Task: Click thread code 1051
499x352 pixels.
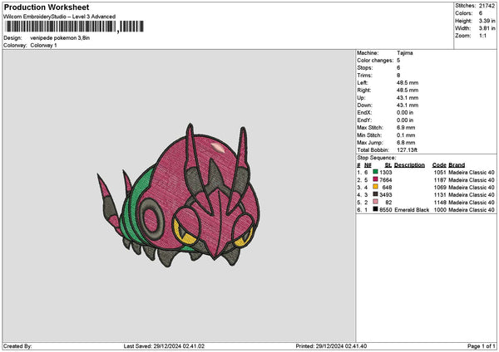Action: (440, 172)
